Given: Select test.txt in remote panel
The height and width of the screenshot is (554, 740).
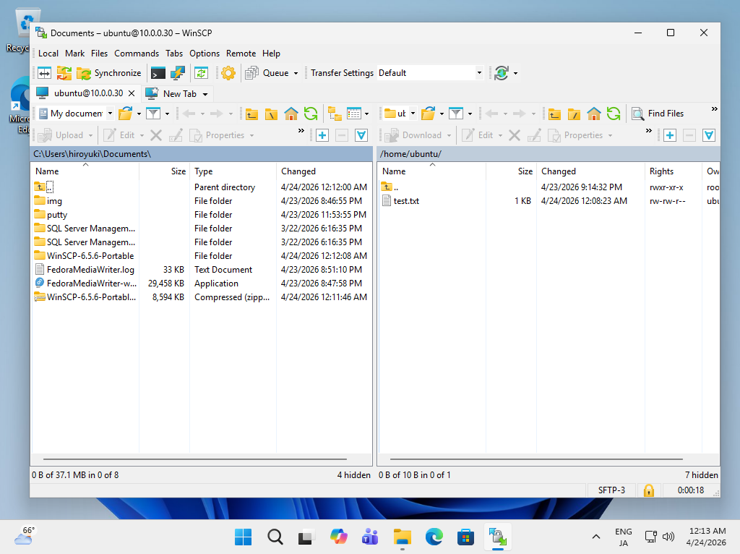Looking at the screenshot, I should pyautogui.click(x=406, y=201).
